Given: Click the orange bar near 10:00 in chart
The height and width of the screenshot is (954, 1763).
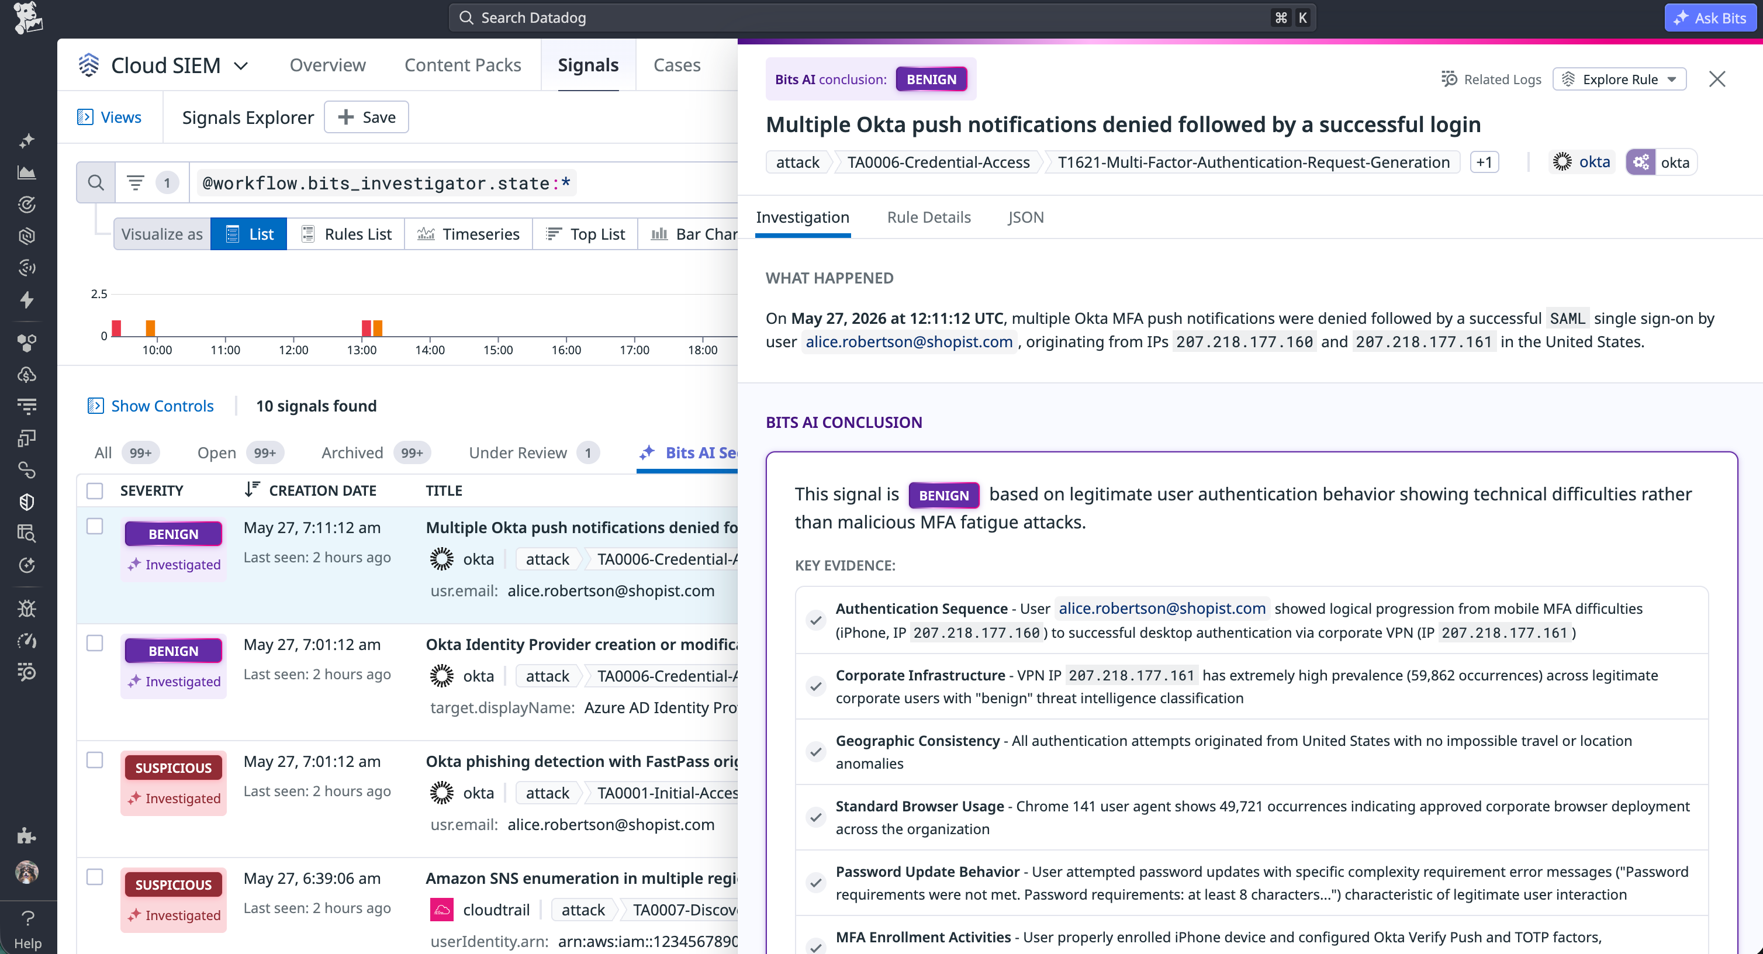Looking at the screenshot, I should 151,328.
